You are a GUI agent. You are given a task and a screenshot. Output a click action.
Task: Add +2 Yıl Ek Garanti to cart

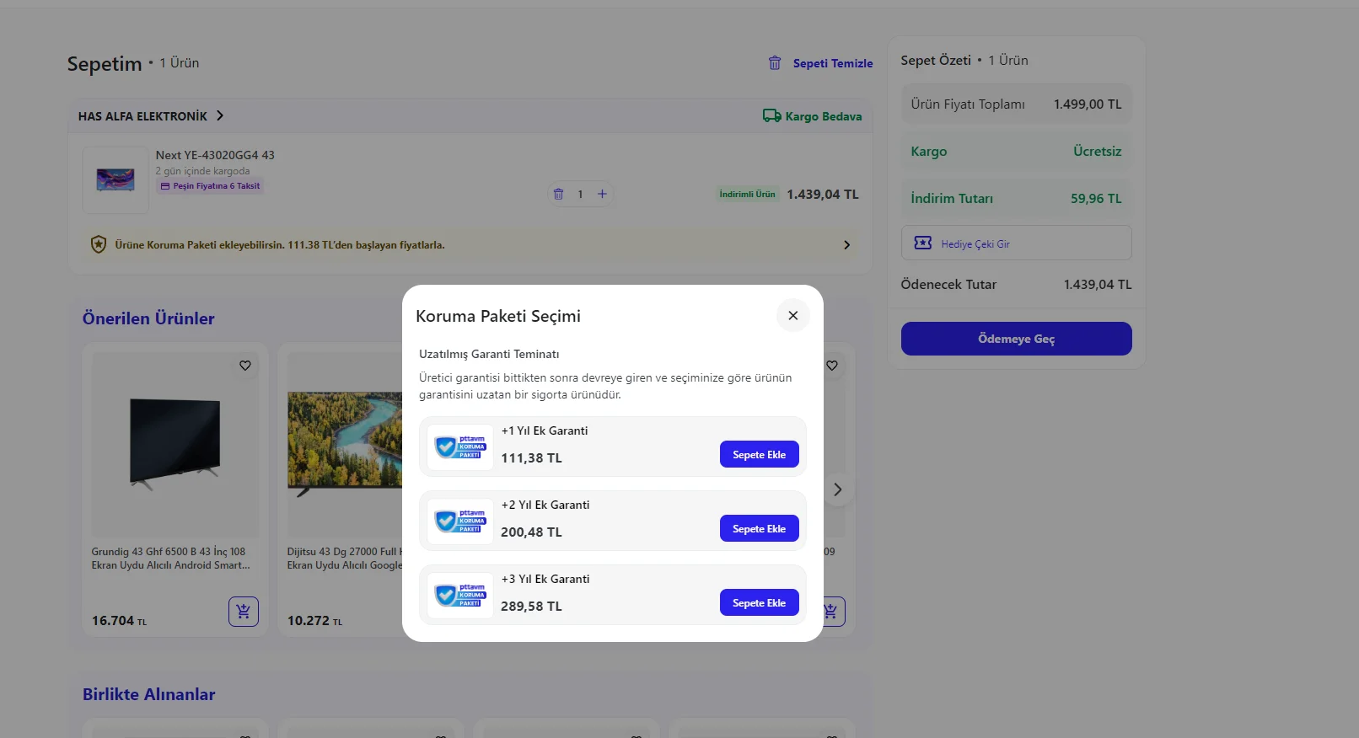coord(759,529)
